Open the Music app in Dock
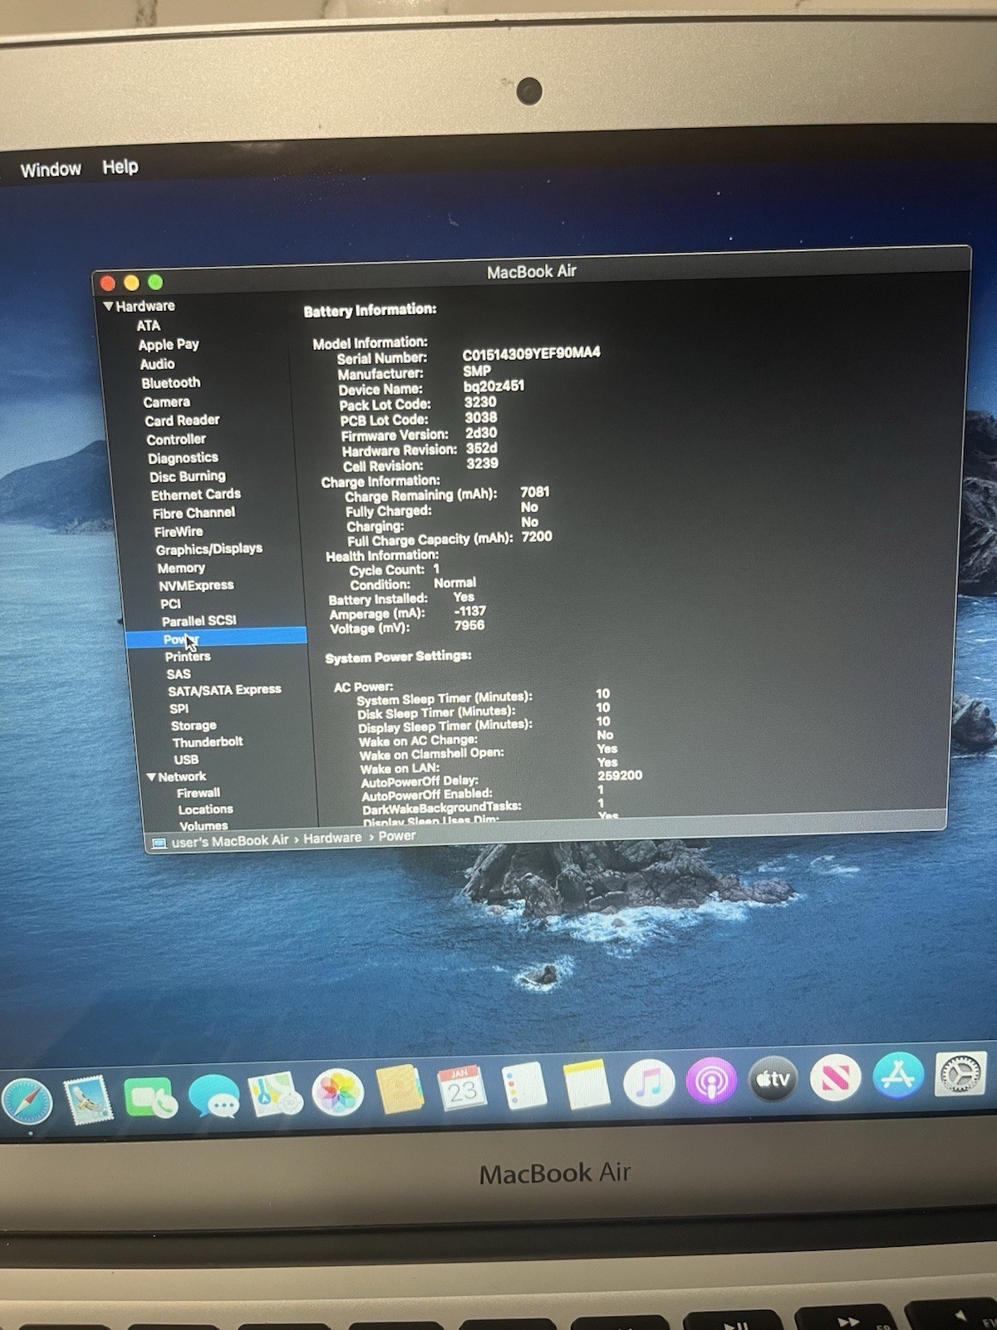997x1330 pixels. click(x=649, y=1082)
